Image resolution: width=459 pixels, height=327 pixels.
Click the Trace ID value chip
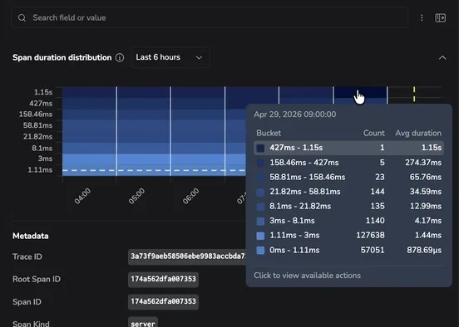coord(187,256)
